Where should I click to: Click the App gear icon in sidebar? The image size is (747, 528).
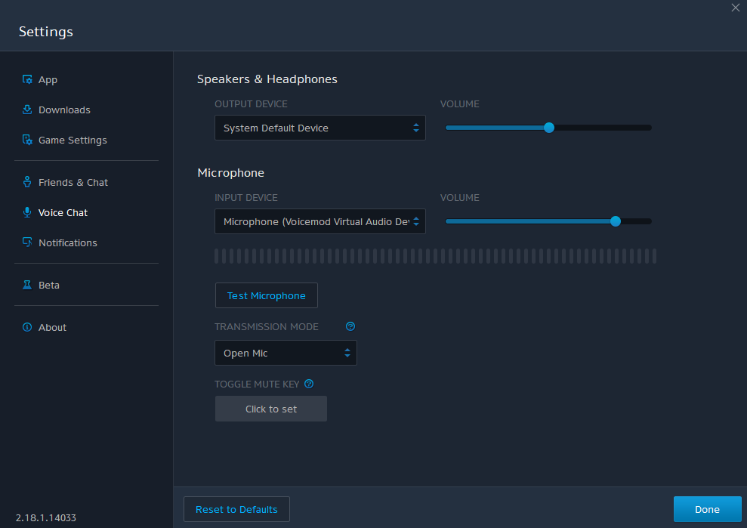pos(27,79)
